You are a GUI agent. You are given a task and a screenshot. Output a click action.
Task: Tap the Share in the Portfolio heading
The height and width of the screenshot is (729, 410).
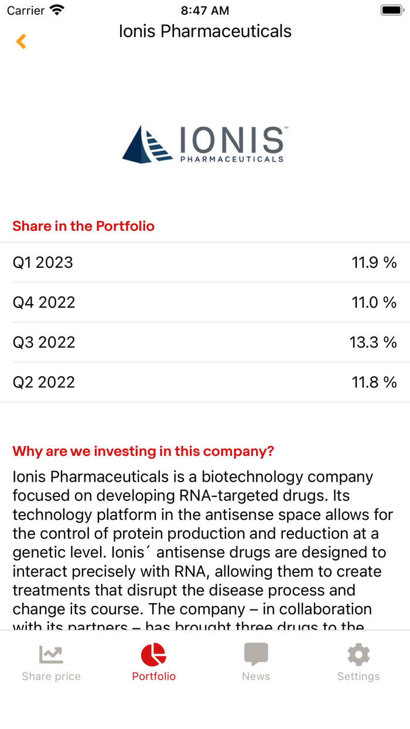pyautogui.click(x=83, y=226)
